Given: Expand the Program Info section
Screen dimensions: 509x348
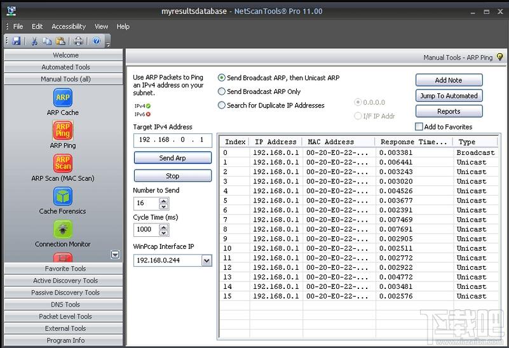Looking at the screenshot, I should click(x=64, y=340).
